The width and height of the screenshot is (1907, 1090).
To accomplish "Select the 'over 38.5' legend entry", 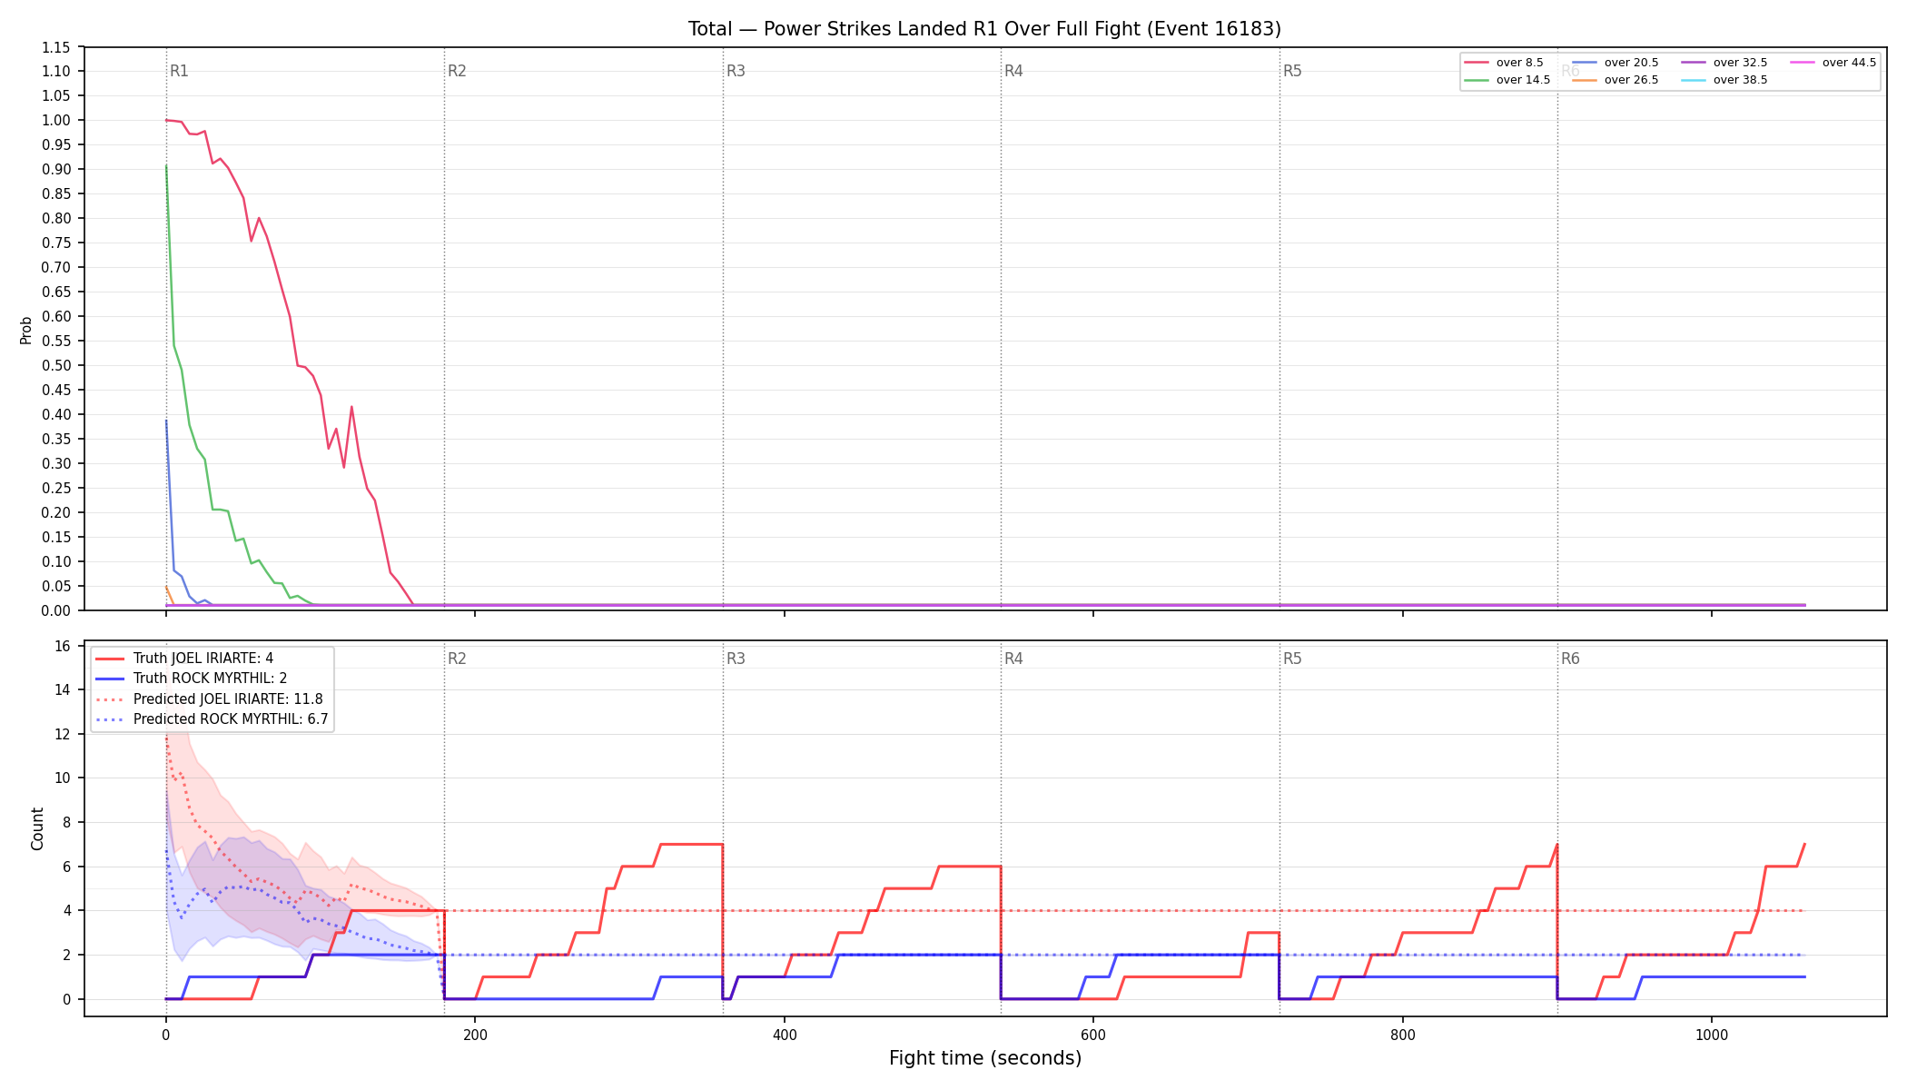I will coord(1724,80).
